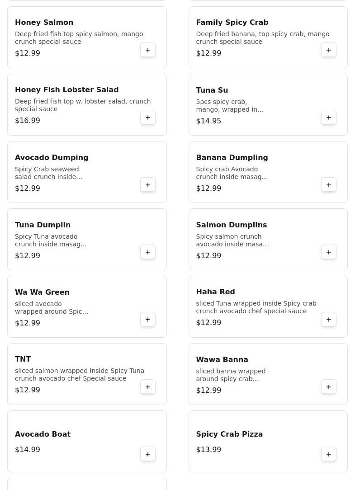Add Salmon Dumplins with plus icon
The height and width of the screenshot is (490, 355).
point(329,252)
